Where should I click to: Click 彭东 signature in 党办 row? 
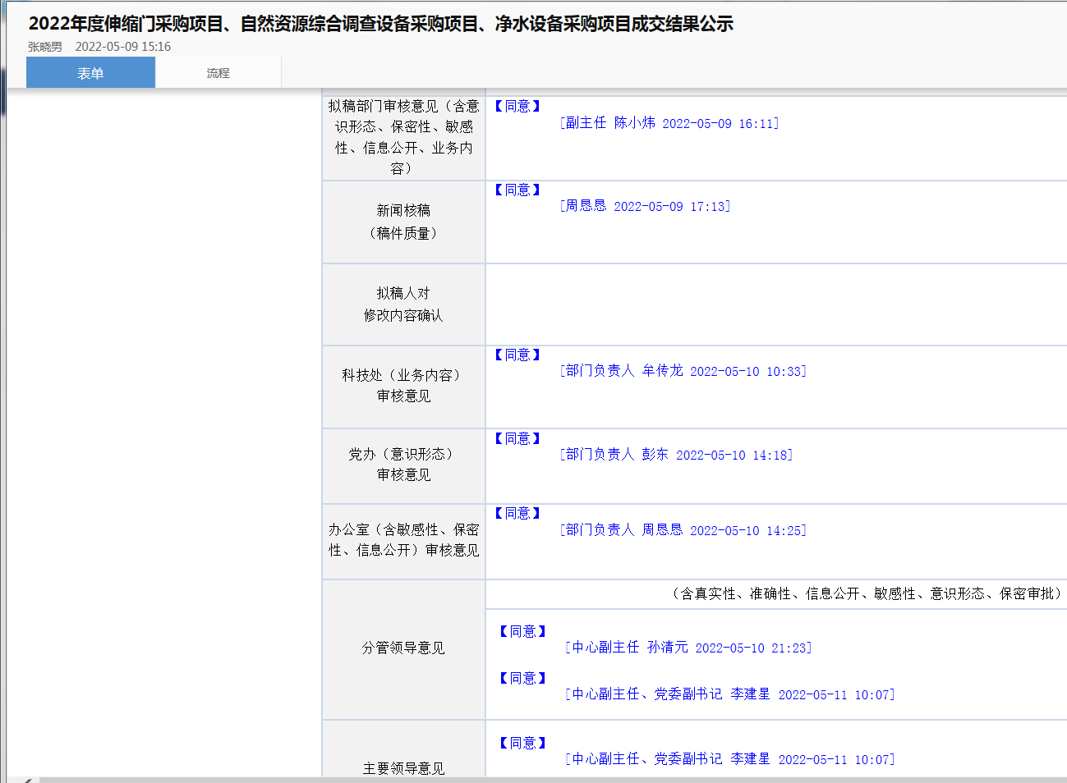675,455
